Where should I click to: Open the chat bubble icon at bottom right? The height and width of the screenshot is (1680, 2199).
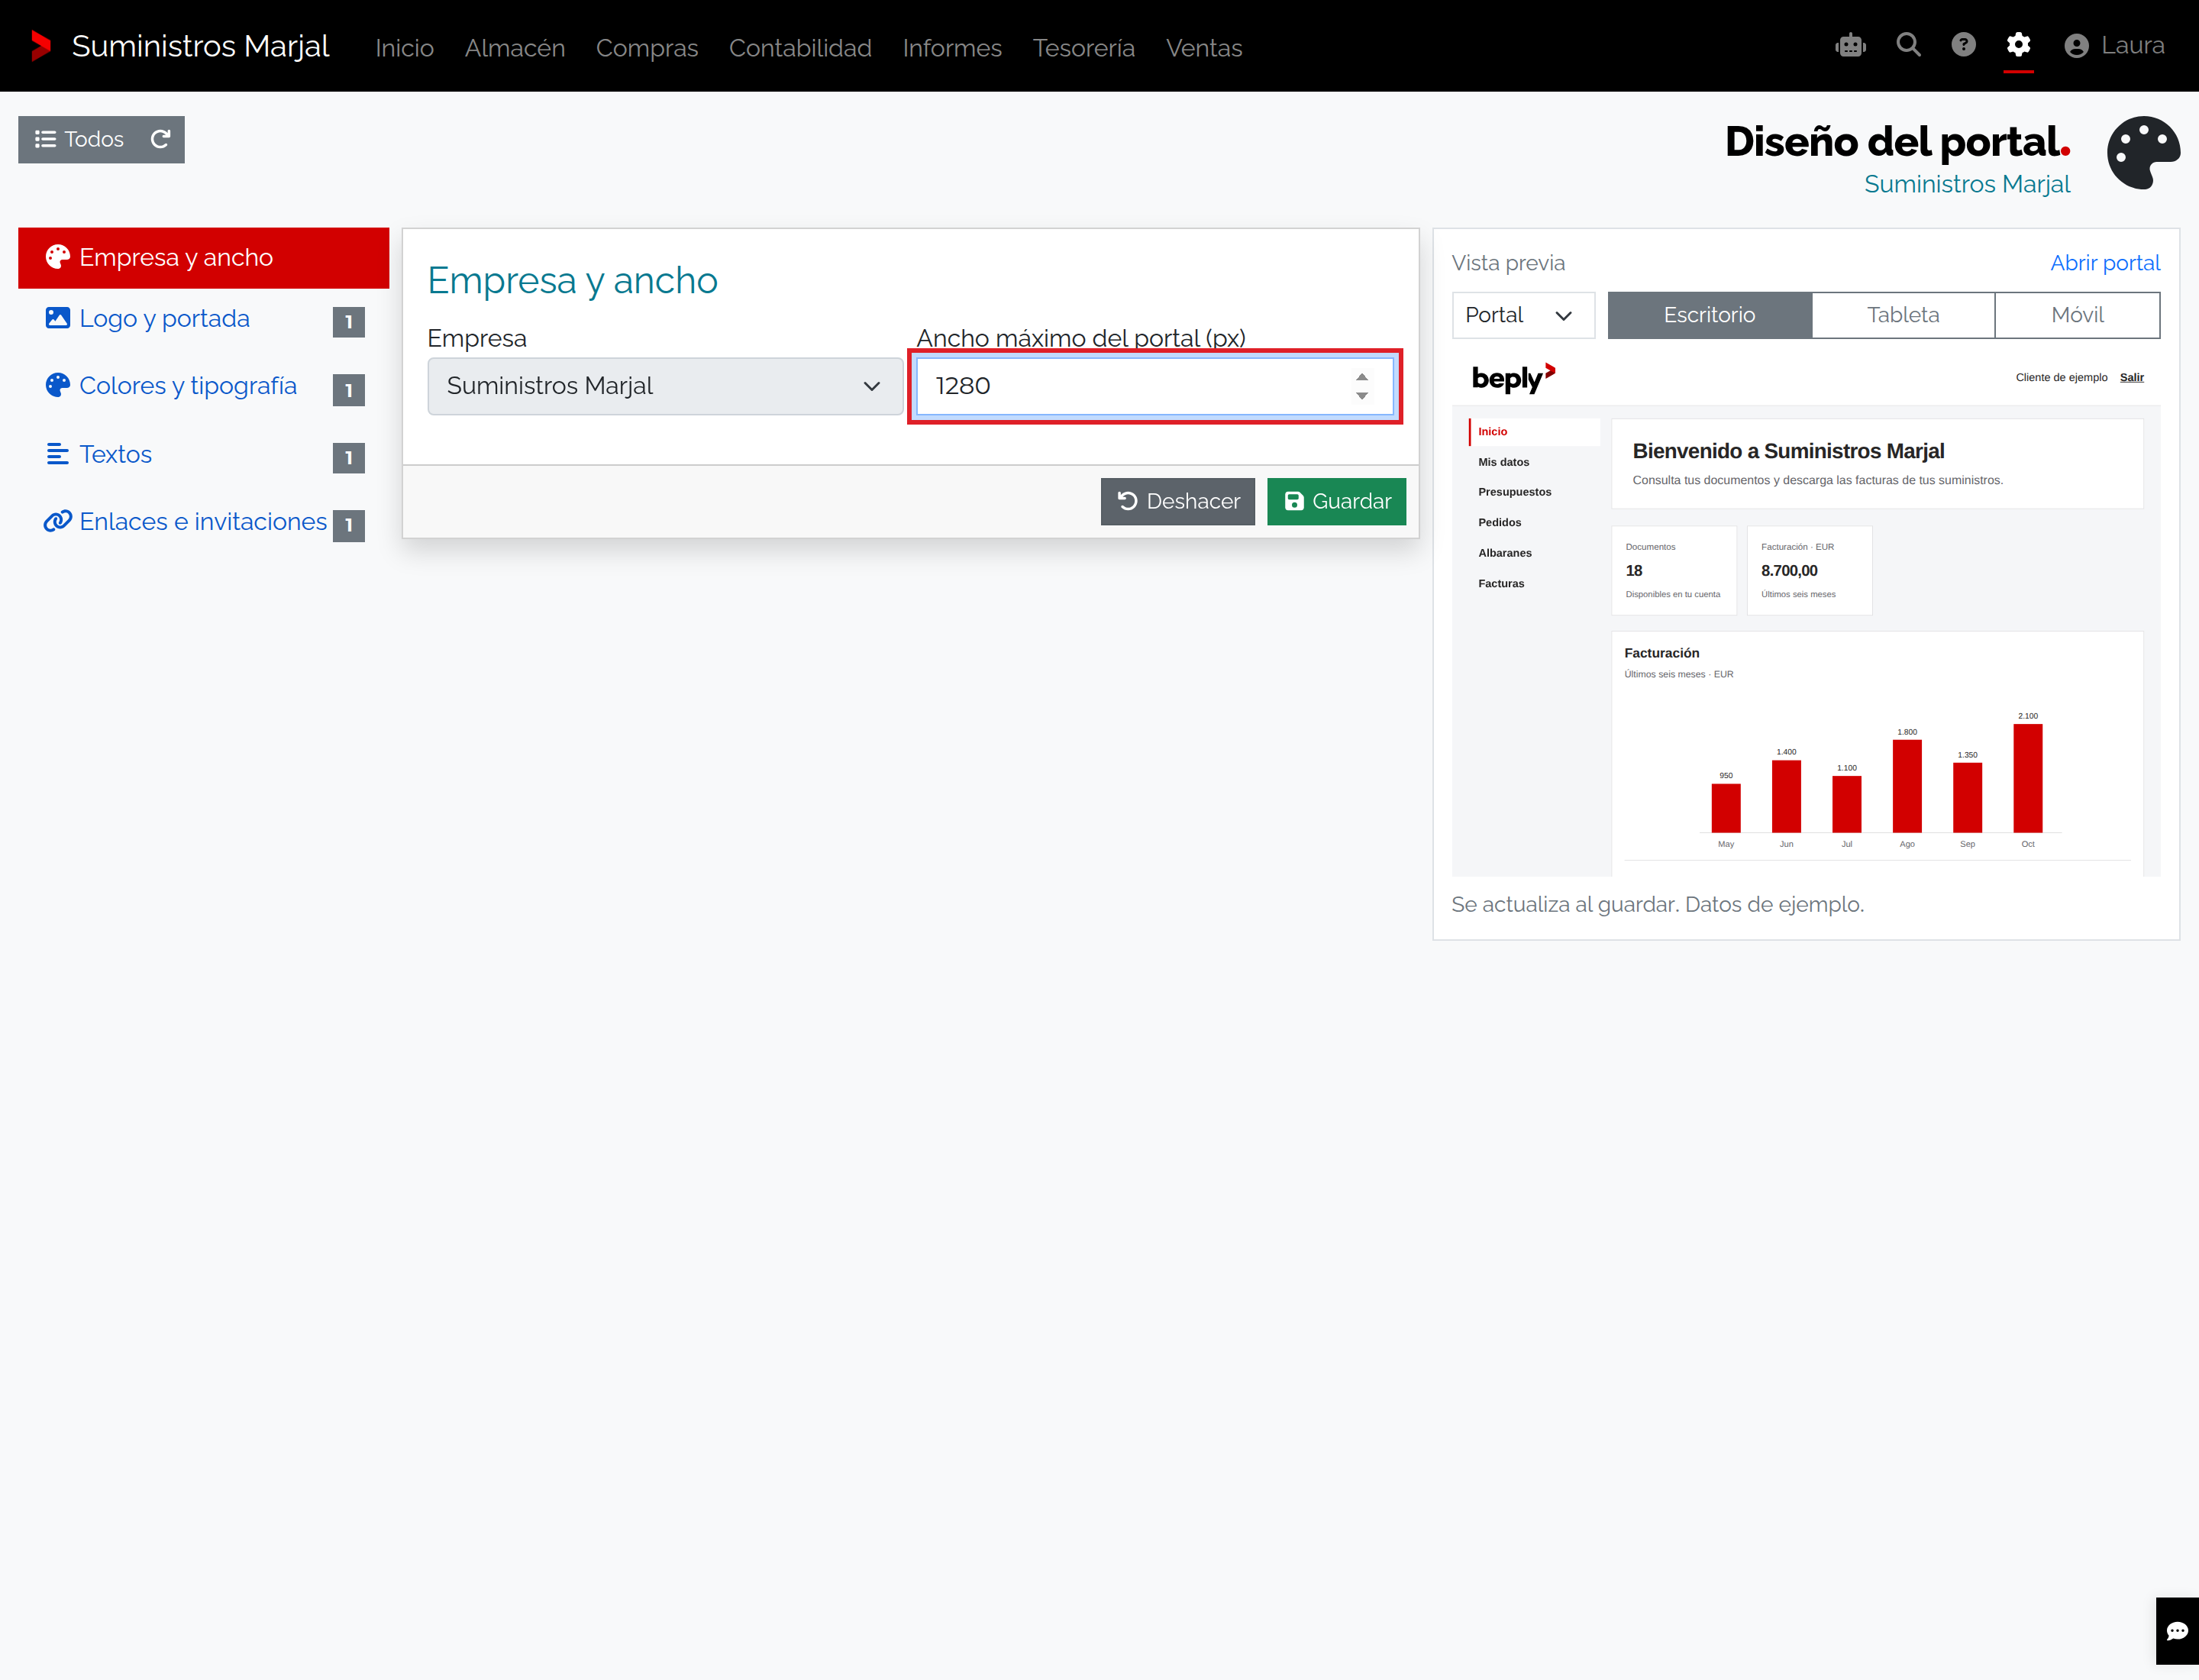2177,1631
